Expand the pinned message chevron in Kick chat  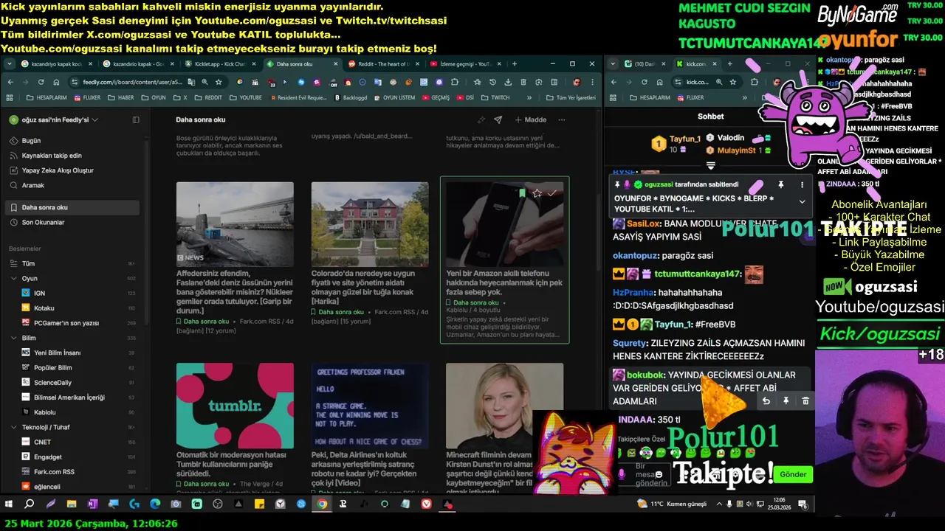click(x=802, y=201)
